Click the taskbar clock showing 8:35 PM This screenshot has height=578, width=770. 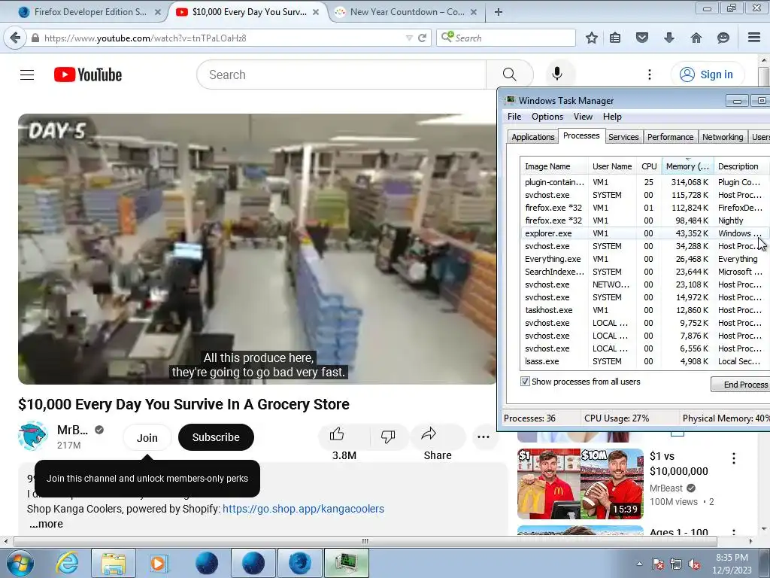click(732, 564)
